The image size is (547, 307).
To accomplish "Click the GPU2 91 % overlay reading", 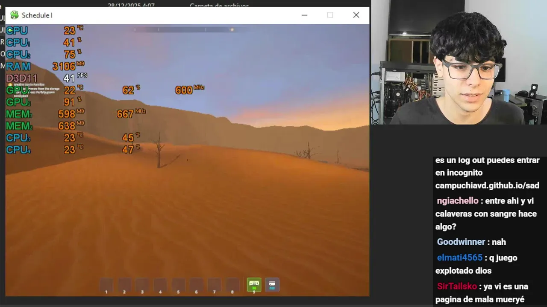I will coord(44,102).
